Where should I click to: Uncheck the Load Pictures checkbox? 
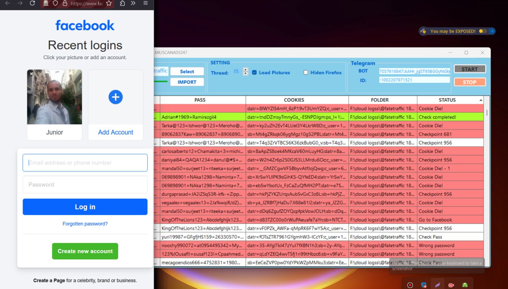(254, 73)
